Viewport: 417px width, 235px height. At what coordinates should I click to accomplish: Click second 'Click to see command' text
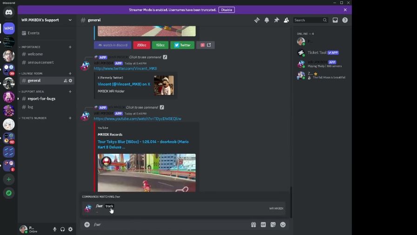click(x=142, y=107)
